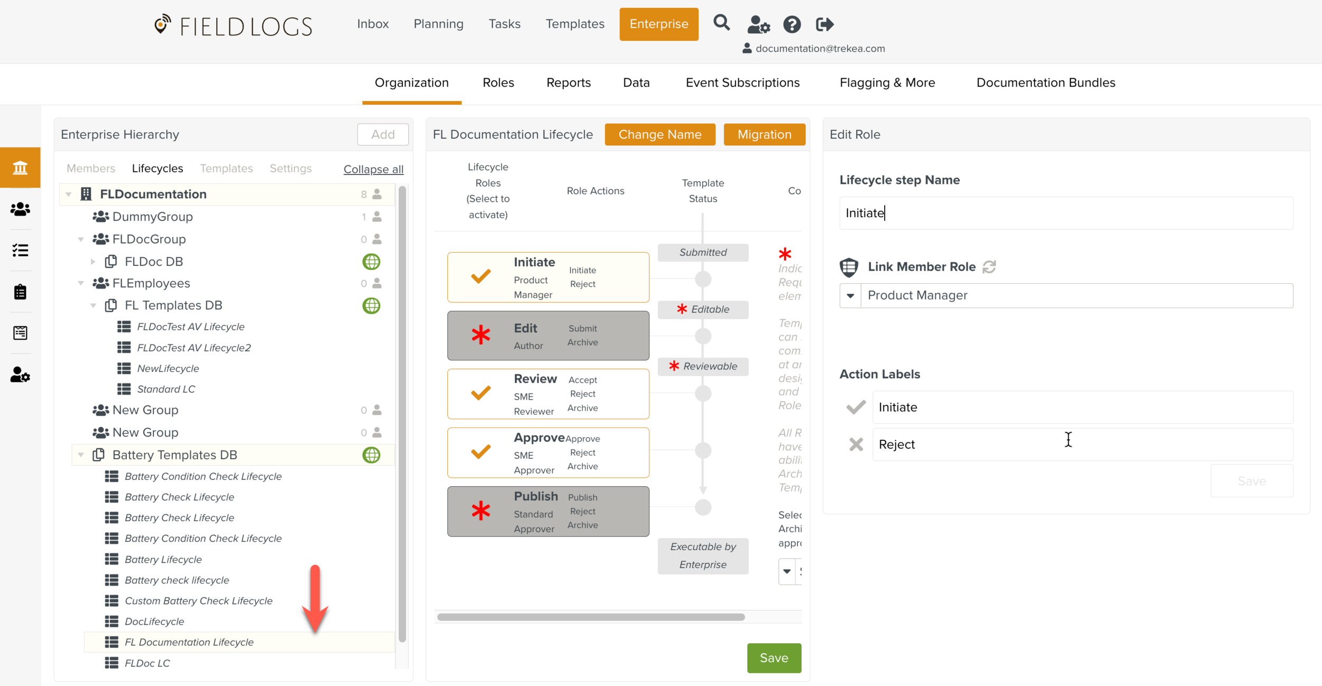Click Battery Templates DB green globe icon
Viewport: 1322px width, 686px height.
[371, 455]
